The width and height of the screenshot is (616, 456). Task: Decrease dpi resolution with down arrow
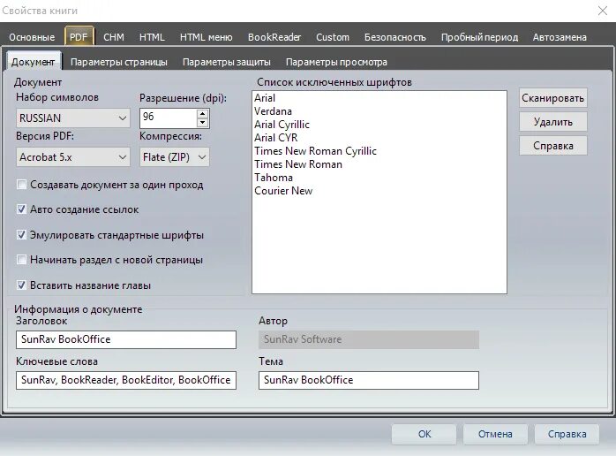202,123
